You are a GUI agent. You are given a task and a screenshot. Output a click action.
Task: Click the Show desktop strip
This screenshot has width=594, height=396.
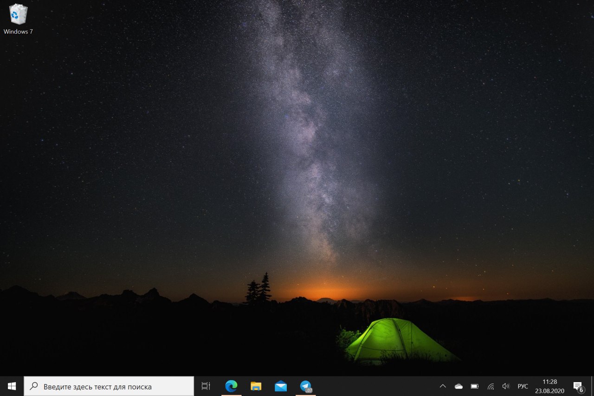(x=592, y=386)
